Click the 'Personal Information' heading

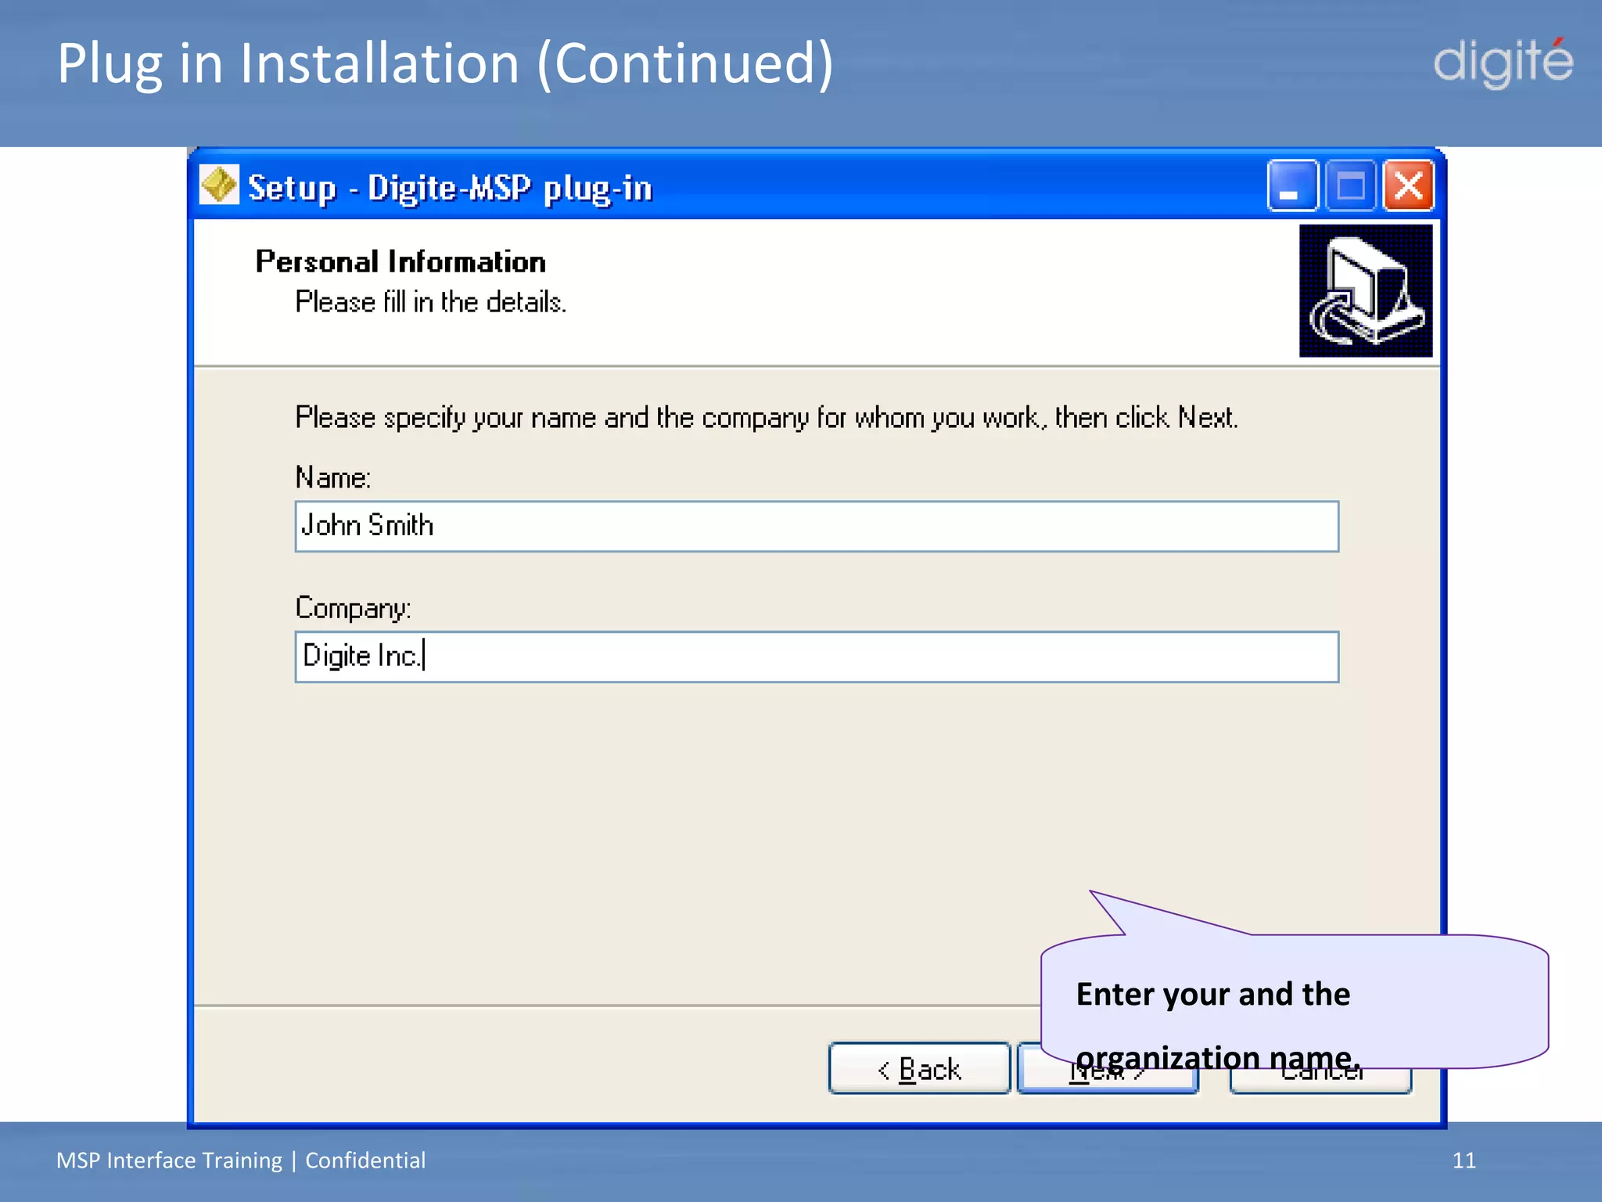pyautogui.click(x=400, y=261)
